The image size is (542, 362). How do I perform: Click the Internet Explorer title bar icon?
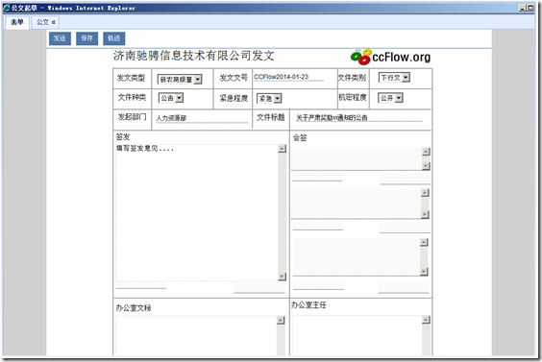tap(7, 8)
